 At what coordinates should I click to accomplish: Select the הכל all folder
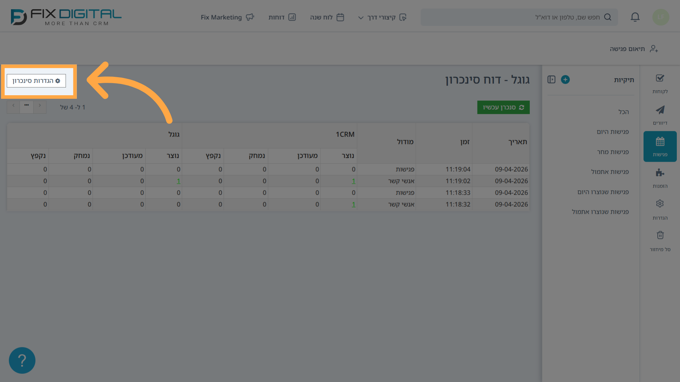point(624,112)
